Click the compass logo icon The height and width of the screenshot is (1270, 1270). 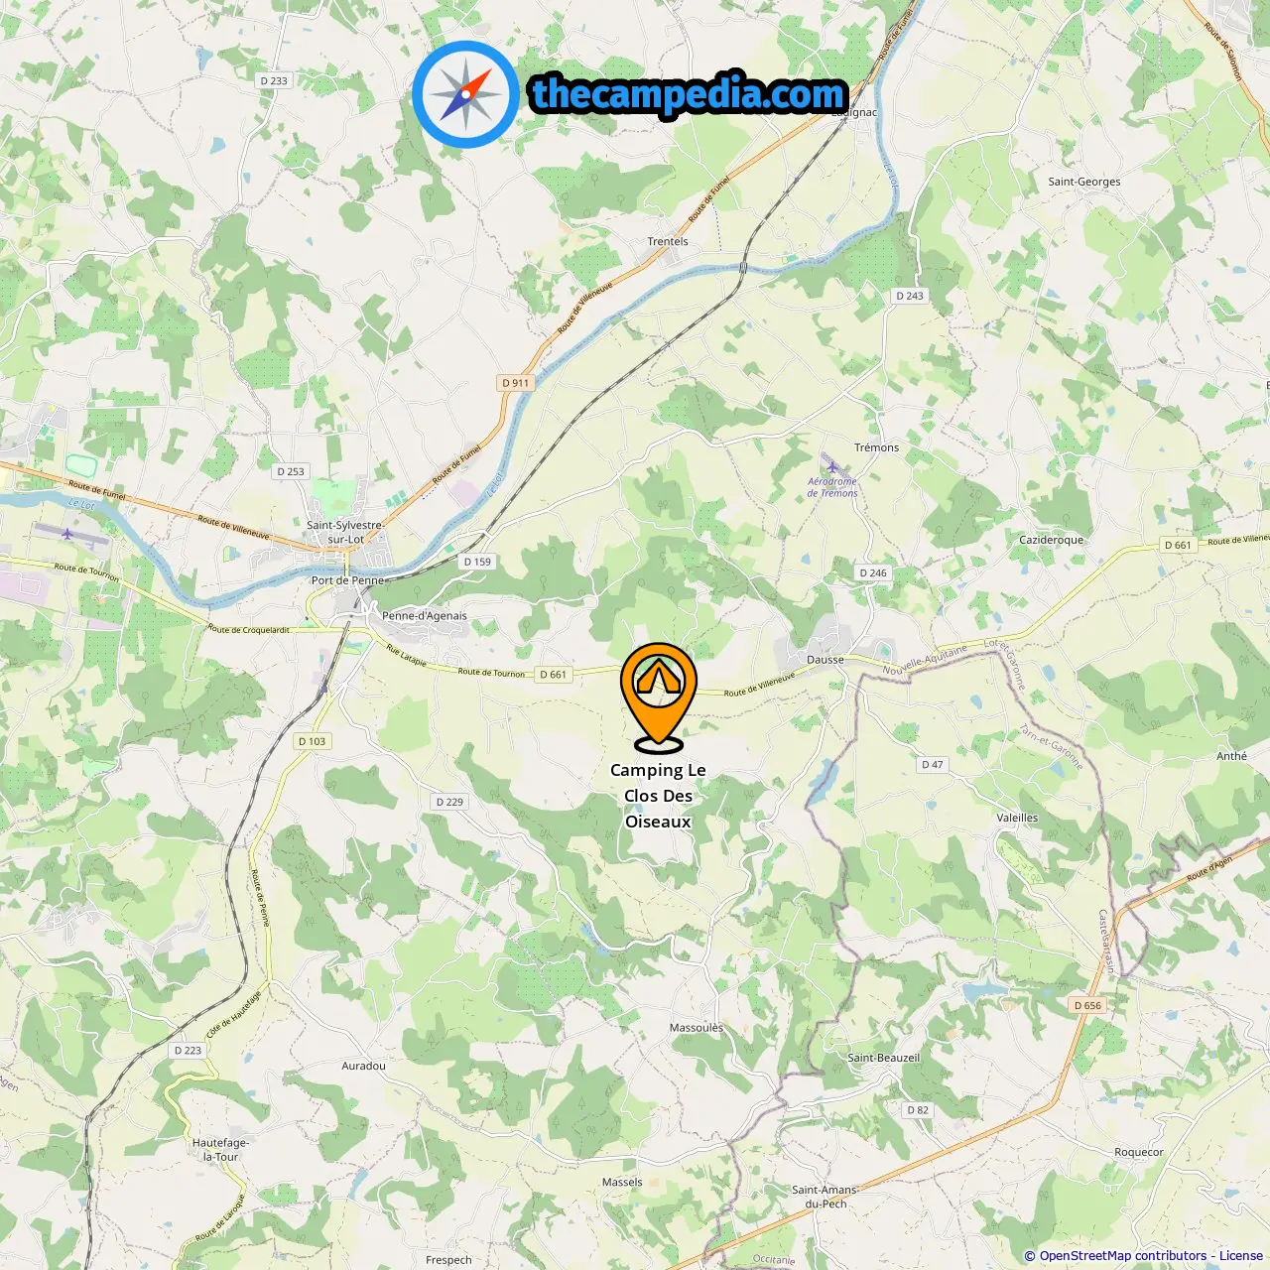[x=465, y=94]
